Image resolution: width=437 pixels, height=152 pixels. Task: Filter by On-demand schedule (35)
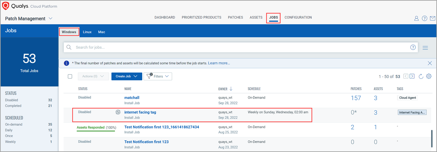click(29, 124)
